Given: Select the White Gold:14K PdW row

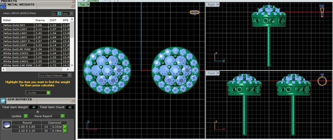Looking at the screenshot, I should tap(36, 65).
